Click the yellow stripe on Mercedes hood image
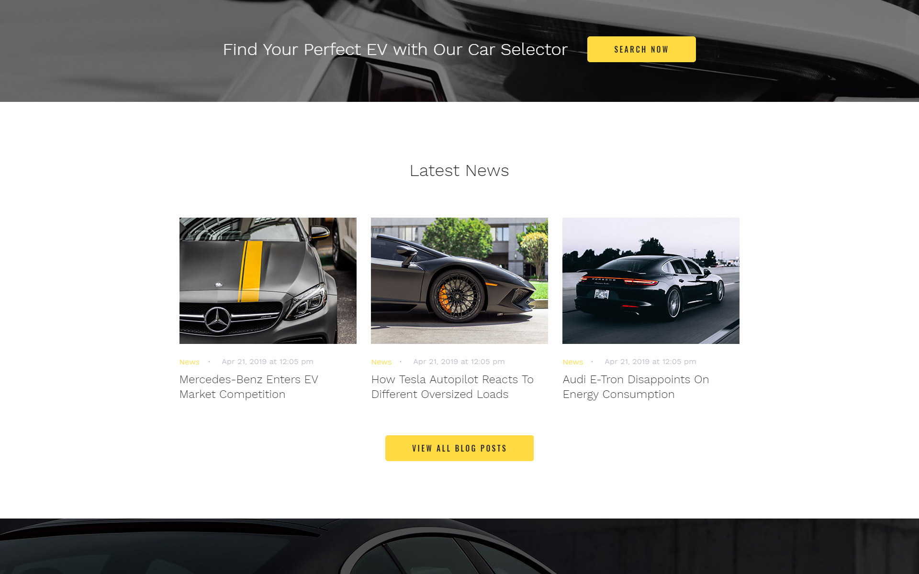The image size is (919, 574). 250,271
